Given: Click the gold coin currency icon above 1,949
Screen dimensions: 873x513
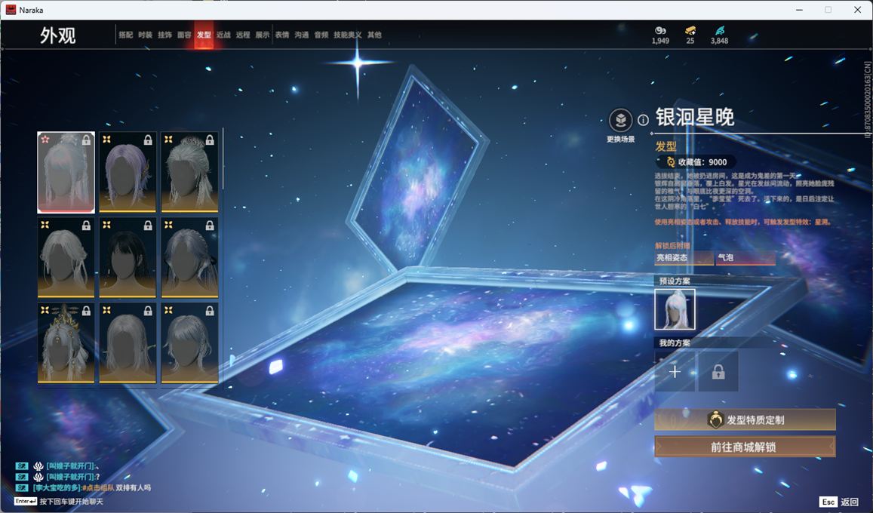Looking at the screenshot, I should [x=660, y=31].
